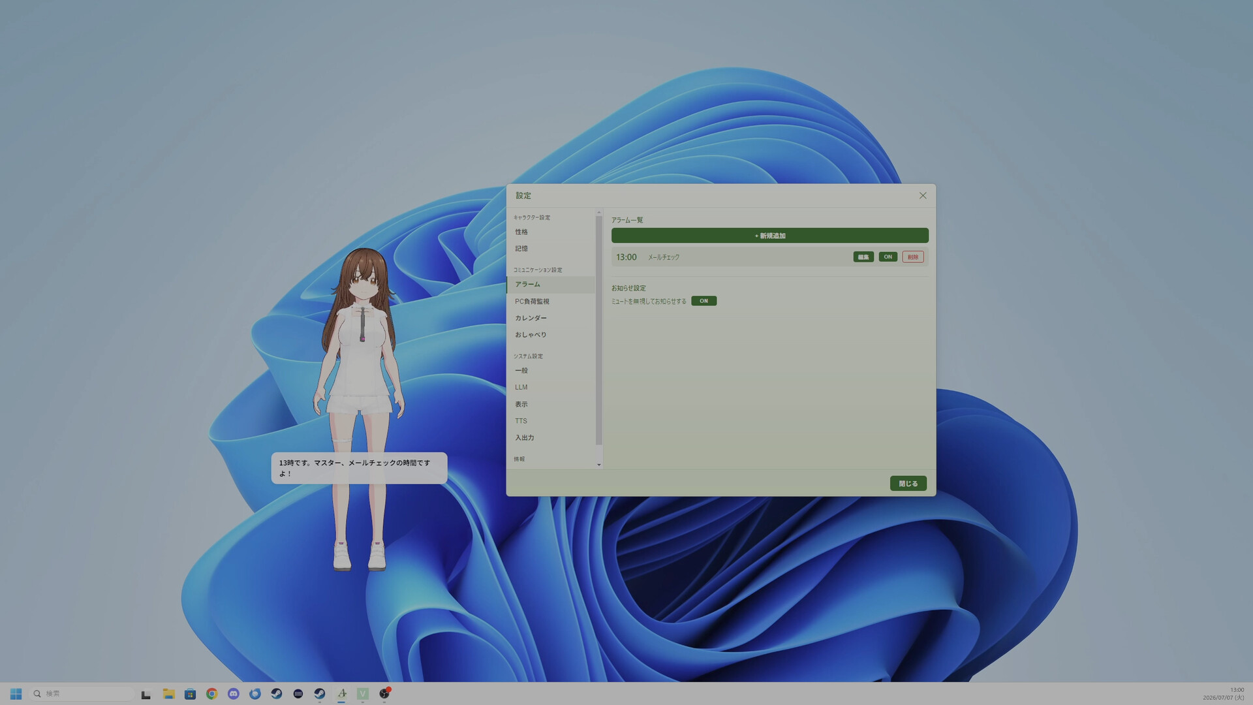Open Thunderbird from taskbar
The width and height of the screenshot is (1253, 705).
(255, 694)
